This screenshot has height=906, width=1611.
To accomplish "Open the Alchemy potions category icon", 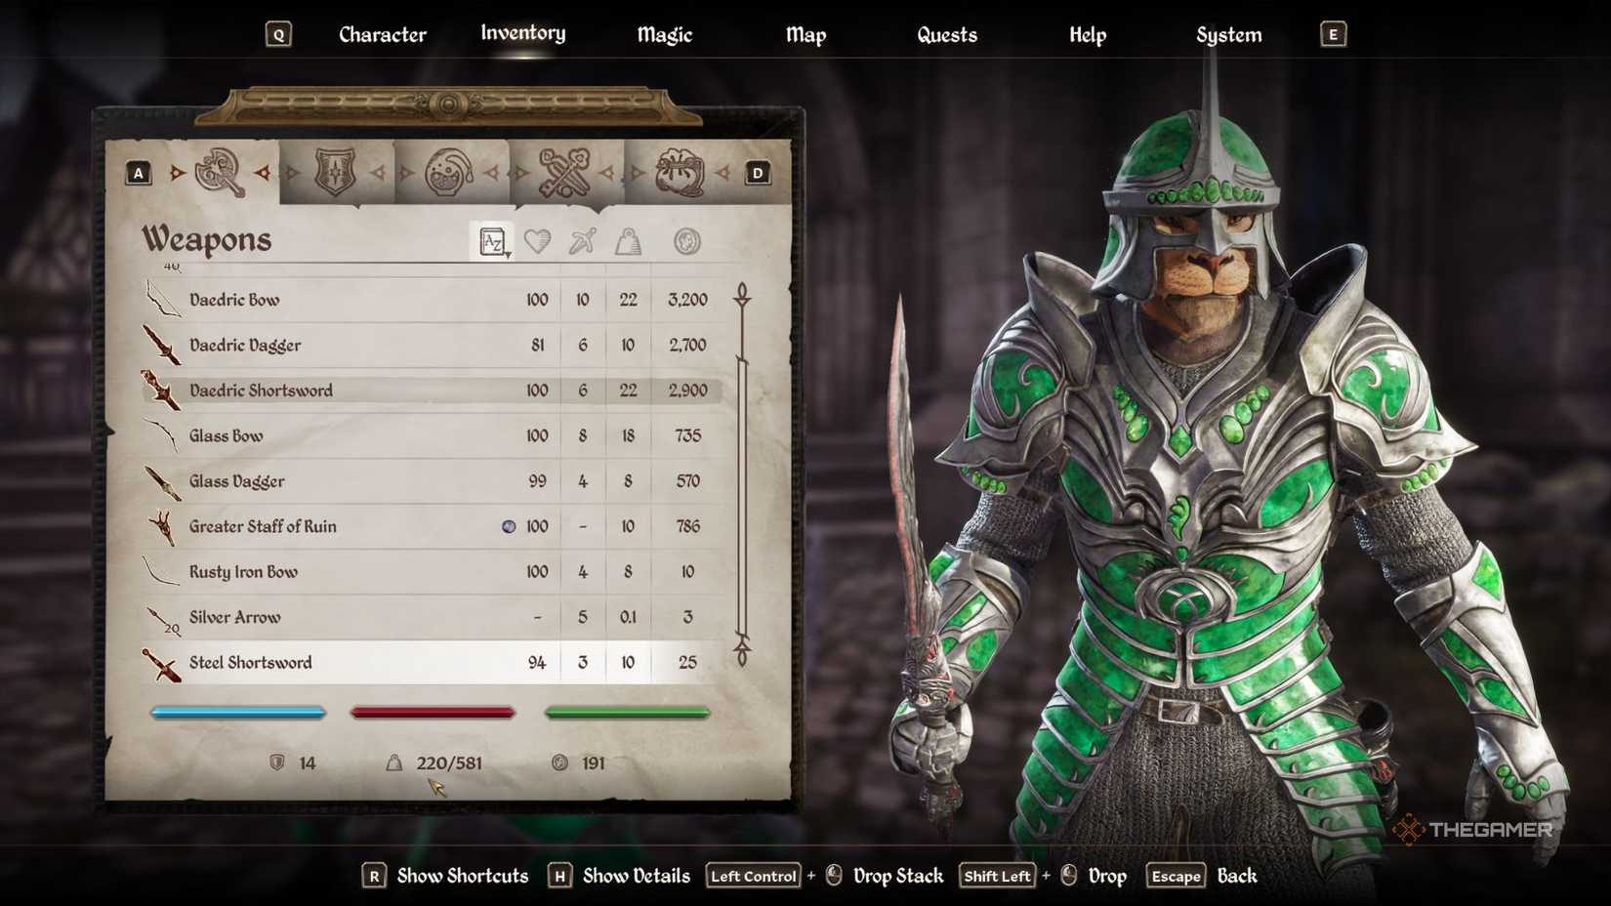I will [x=449, y=173].
